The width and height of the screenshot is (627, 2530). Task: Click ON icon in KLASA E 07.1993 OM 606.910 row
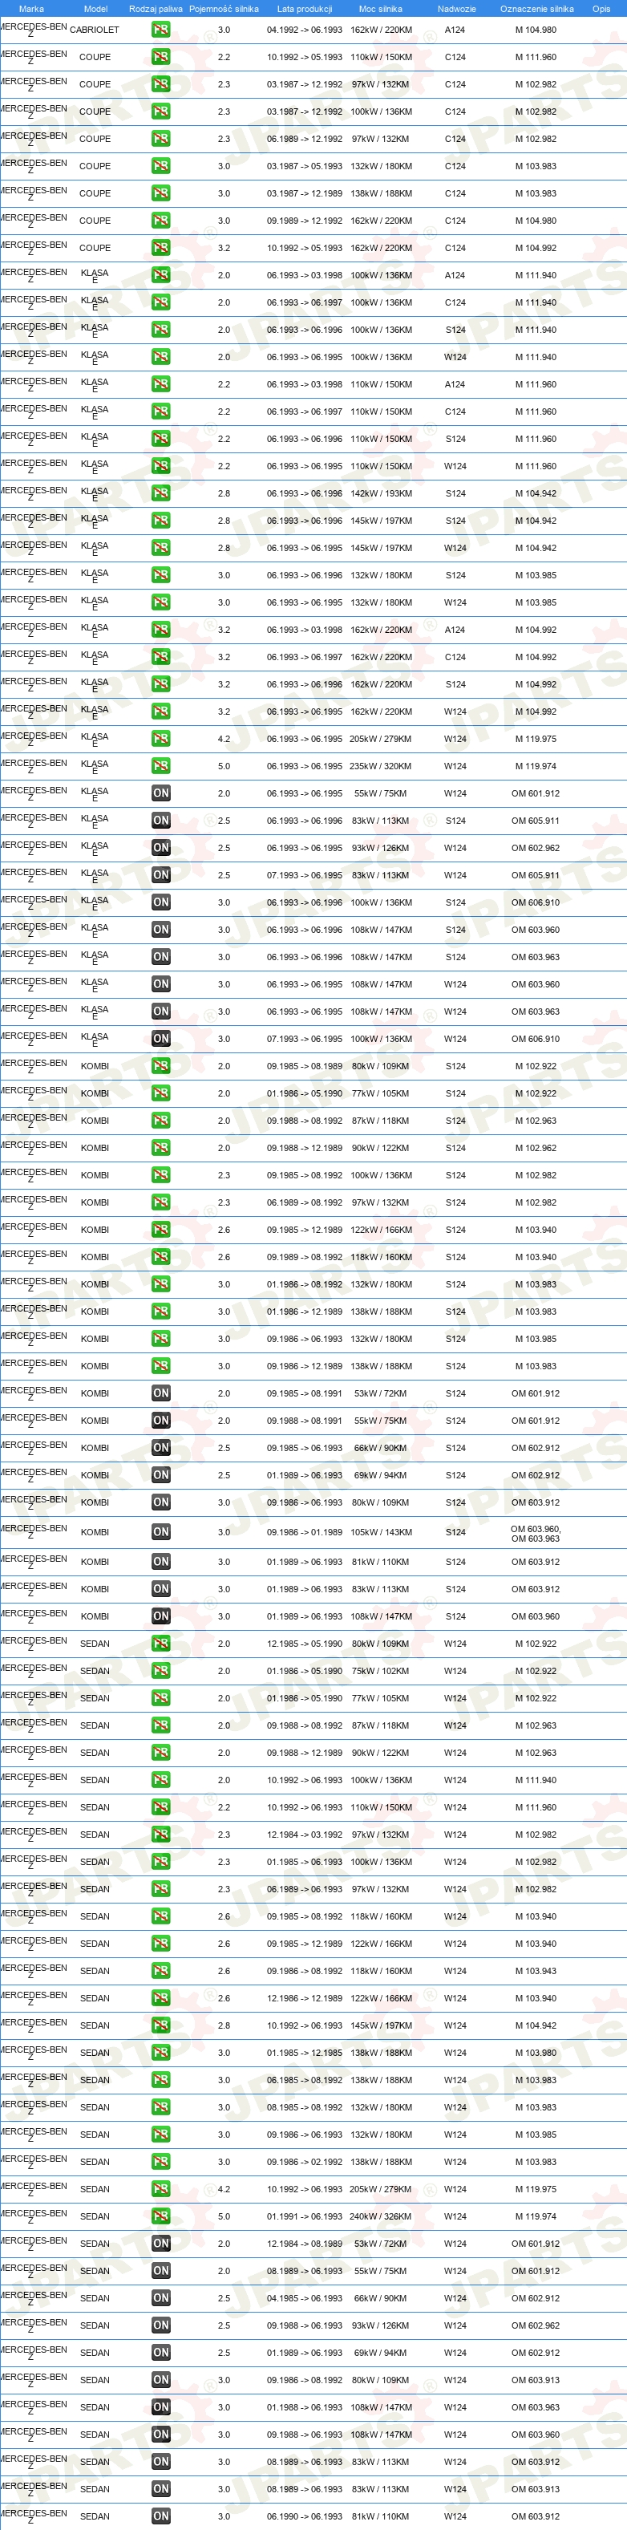(161, 1039)
